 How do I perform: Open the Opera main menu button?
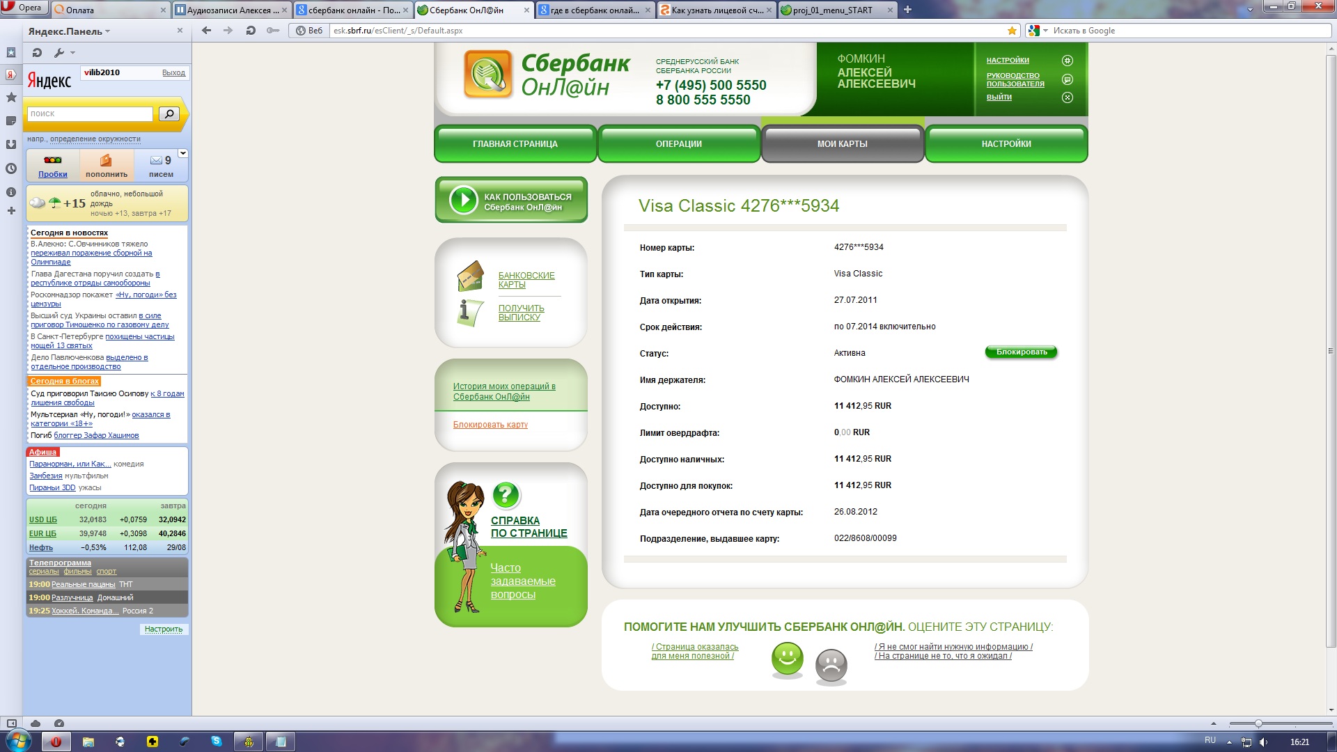click(x=24, y=8)
